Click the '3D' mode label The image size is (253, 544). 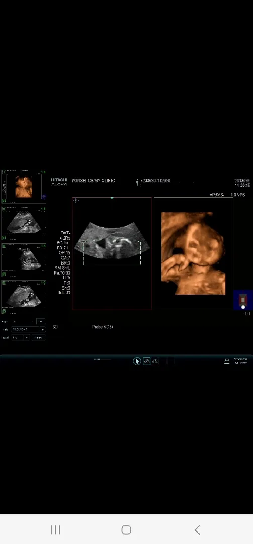click(55, 327)
